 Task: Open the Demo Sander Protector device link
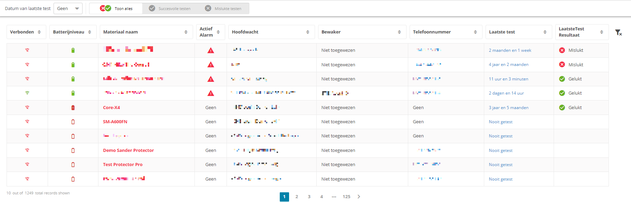pyautogui.click(x=128, y=151)
